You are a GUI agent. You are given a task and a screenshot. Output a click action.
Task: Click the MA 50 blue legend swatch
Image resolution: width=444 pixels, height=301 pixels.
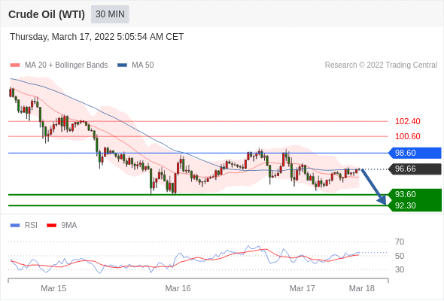tap(122, 65)
